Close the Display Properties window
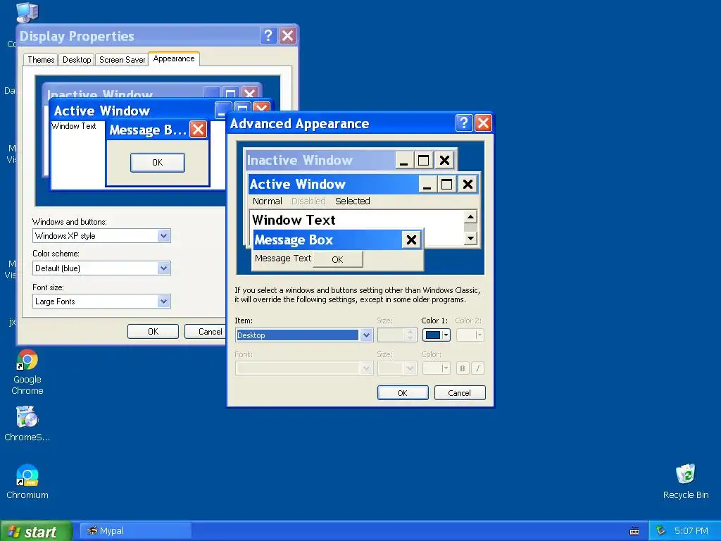721x541 pixels. [x=288, y=35]
